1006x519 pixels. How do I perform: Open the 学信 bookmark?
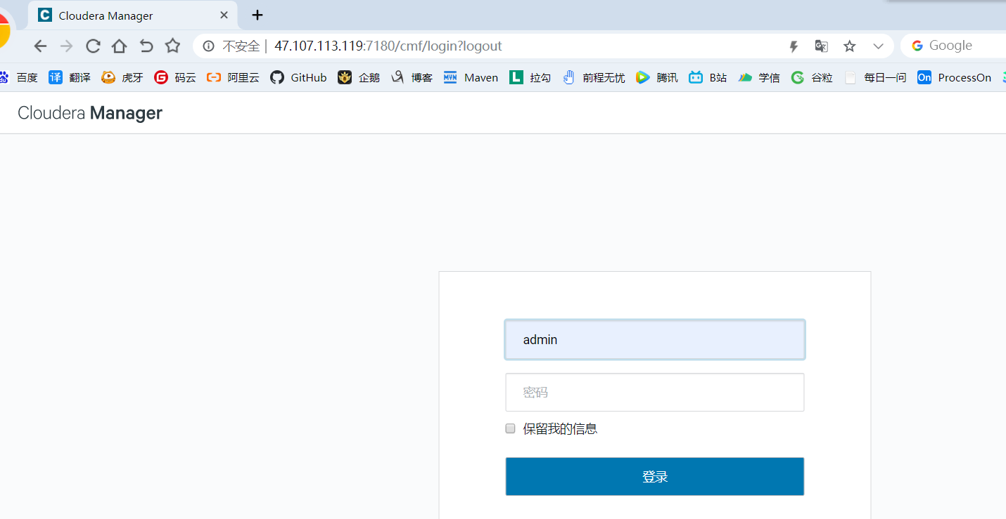(759, 78)
